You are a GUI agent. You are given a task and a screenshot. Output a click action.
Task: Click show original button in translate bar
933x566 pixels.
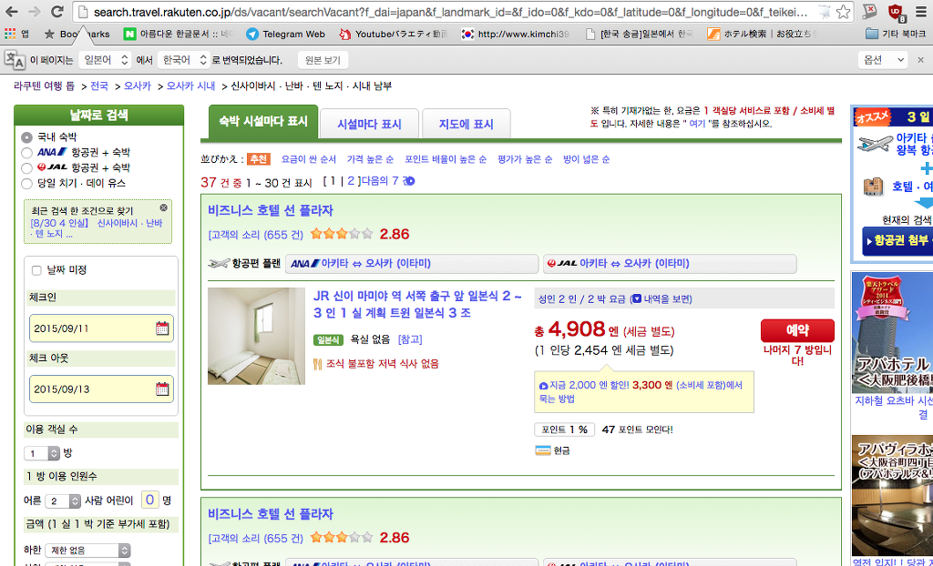323,59
